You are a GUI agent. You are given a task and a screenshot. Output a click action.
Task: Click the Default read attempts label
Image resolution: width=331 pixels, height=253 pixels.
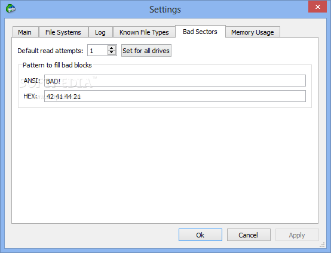click(x=50, y=51)
